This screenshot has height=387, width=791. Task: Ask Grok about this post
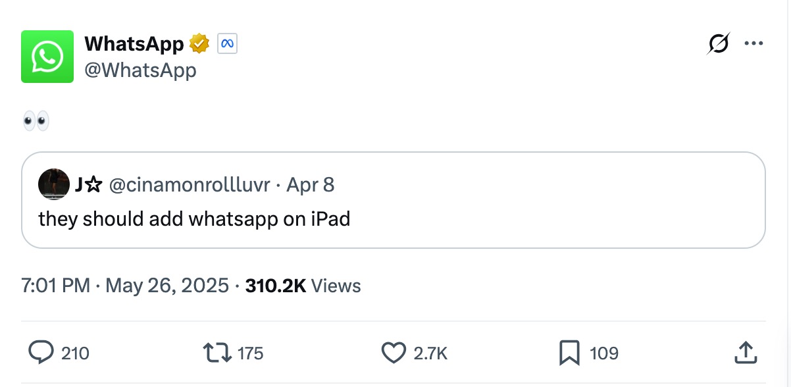(x=719, y=42)
